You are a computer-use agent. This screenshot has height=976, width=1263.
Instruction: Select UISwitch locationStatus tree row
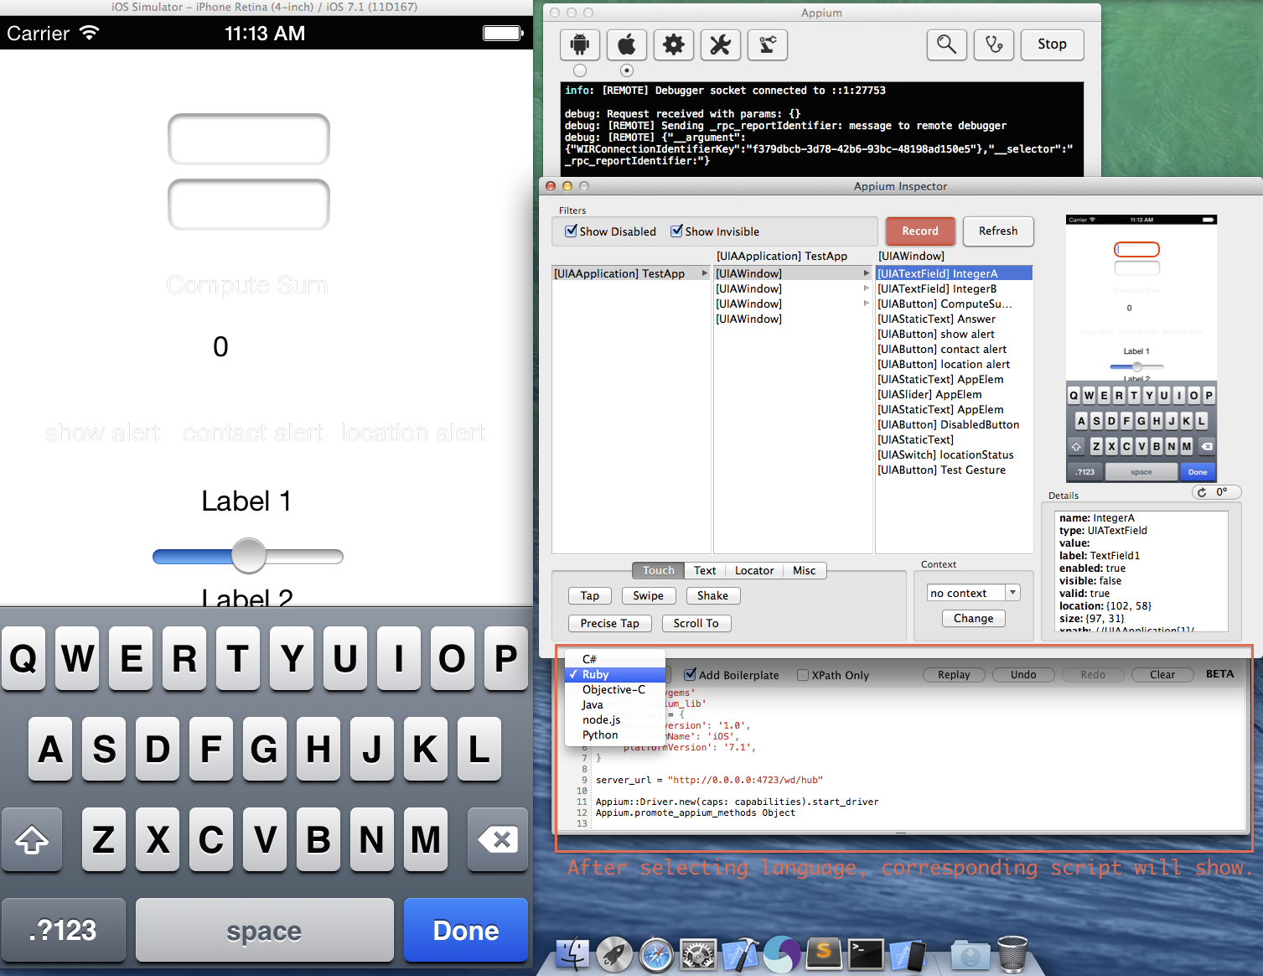pyautogui.click(x=954, y=454)
